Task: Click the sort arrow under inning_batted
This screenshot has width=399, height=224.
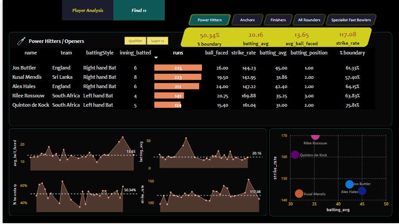Action: click(155, 58)
